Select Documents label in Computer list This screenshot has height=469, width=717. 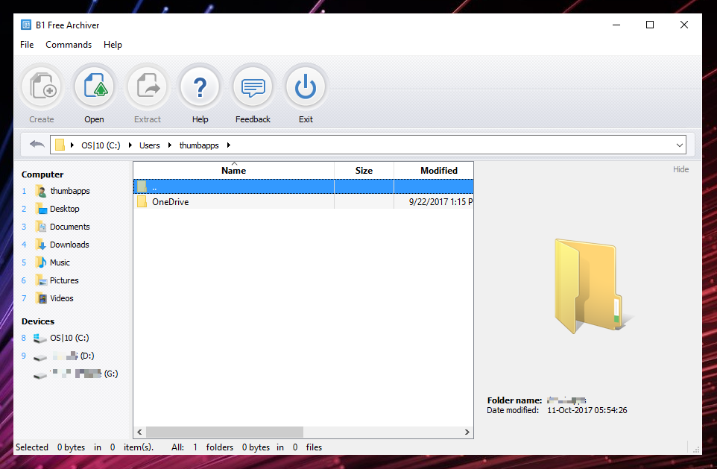[70, 227]
